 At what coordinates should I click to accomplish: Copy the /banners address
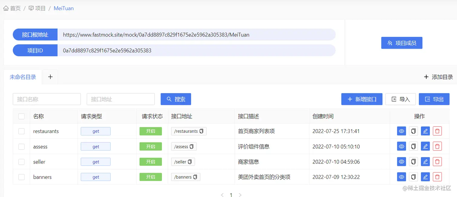click(x=195, y=177)
